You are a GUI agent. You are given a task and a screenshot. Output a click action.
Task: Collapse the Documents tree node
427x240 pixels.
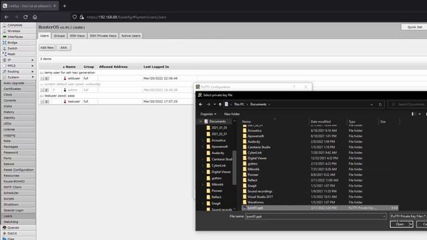pos(201,121)
